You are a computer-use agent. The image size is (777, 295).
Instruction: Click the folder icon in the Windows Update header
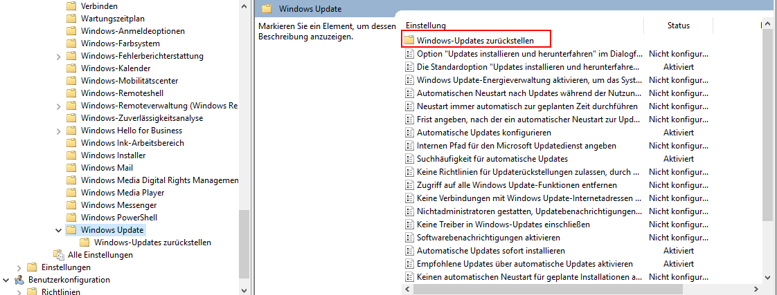pyautogui.click(x=267, y=8)
